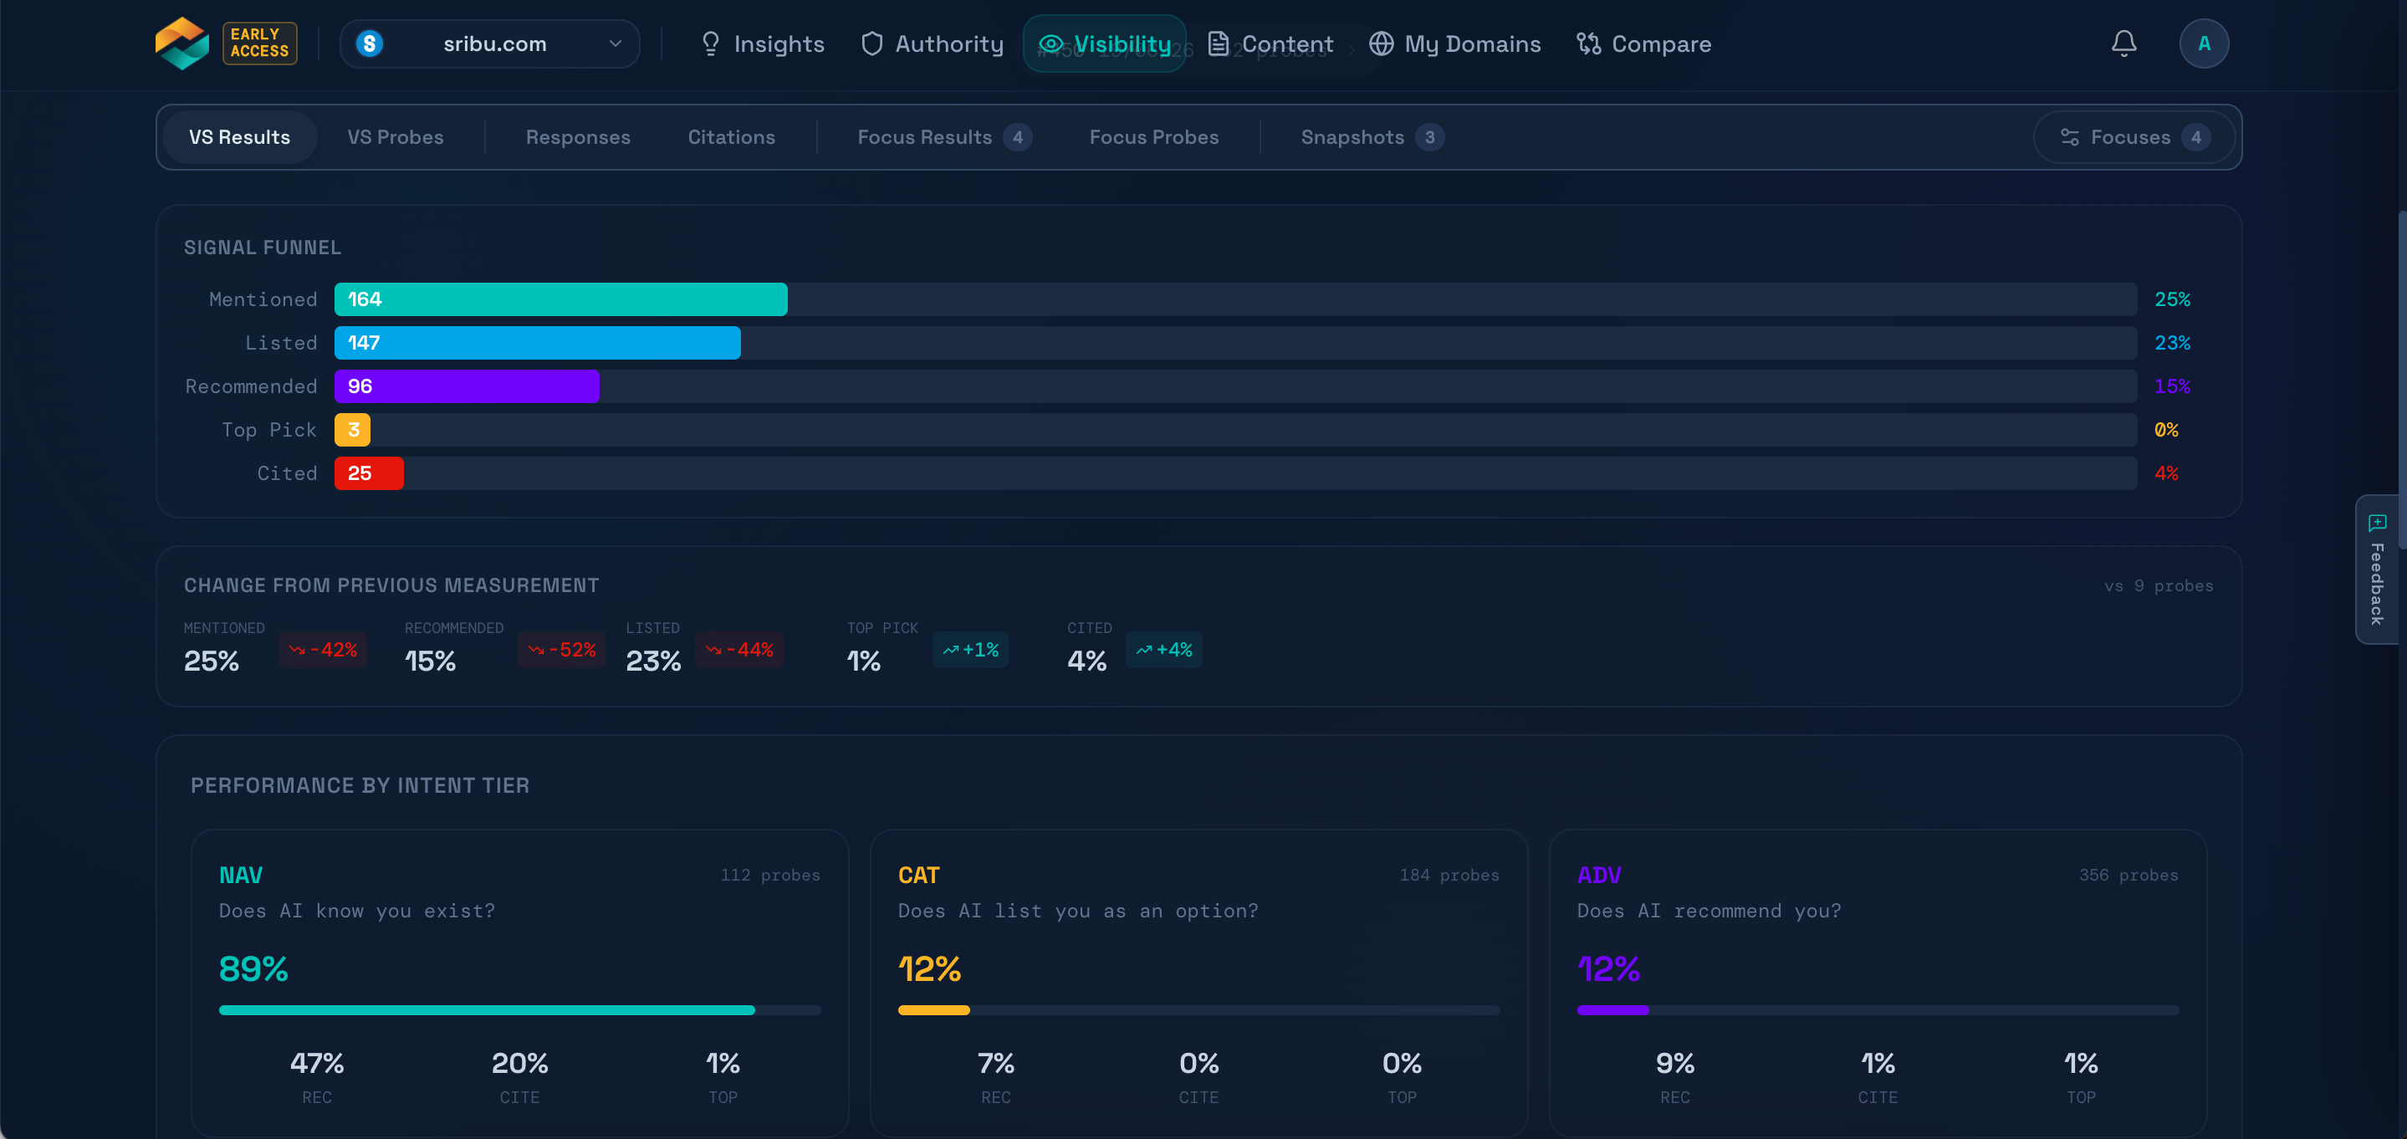The height and width of the screenshot is (1139, 2407).
Task: Click the CAT tier card heading
Action: click(918, 876)
